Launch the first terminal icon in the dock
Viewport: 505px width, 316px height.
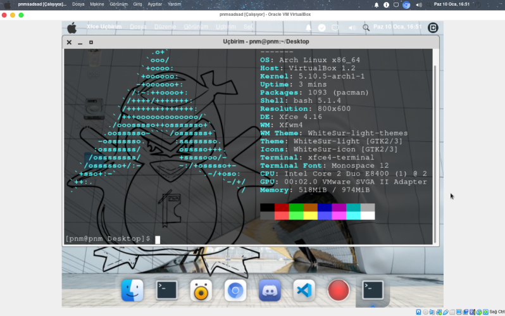pyautogui.click(x=166, y=290)
